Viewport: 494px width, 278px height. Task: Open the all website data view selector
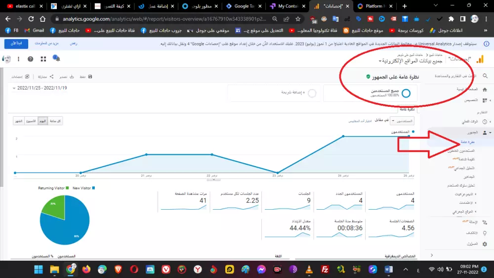coord(410,61)
